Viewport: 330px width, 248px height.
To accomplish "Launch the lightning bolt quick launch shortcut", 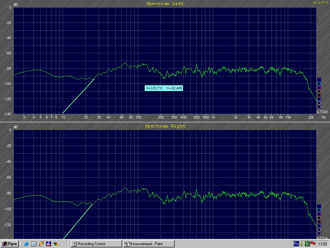I will tap(41, 243).
